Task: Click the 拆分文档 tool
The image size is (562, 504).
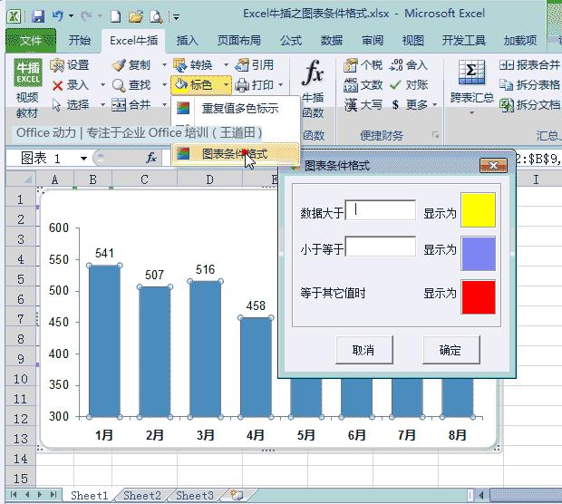Action: coord(529,104)
